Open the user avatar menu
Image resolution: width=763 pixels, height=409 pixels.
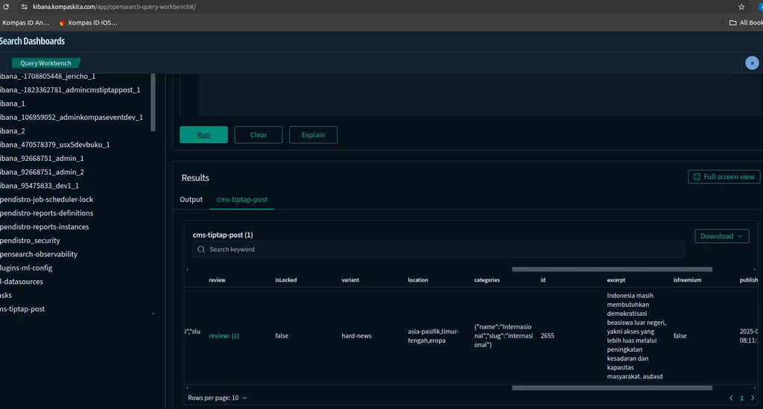(752, 63)
